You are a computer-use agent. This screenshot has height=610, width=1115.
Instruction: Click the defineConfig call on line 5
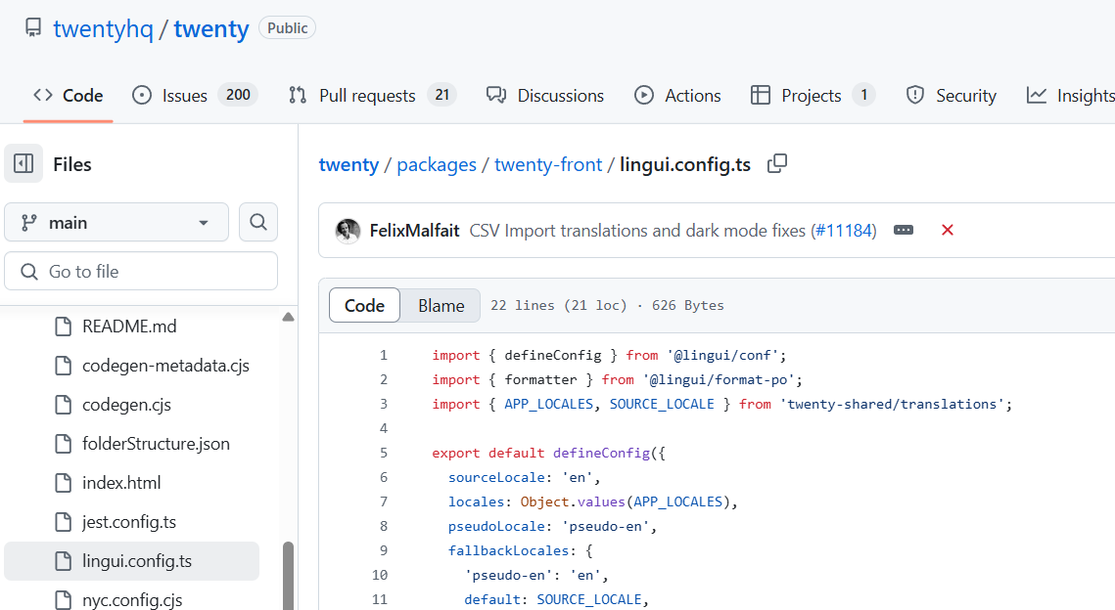pos(602,453)
